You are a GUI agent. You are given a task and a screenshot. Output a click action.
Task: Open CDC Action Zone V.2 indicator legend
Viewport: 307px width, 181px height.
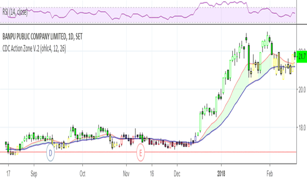pyautogui.click(x=34, y=48)
